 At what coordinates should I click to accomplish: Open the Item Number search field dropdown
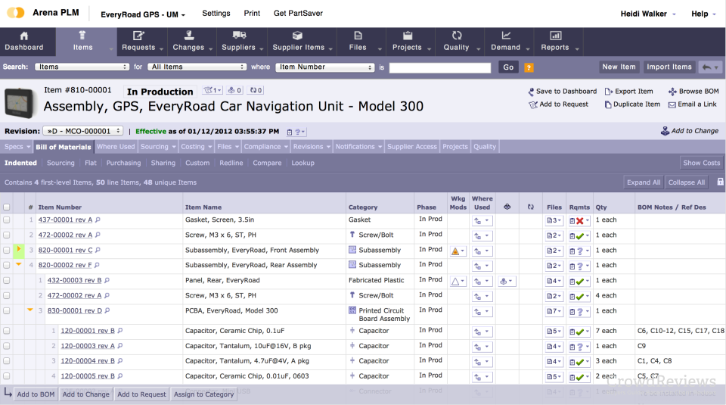(x=324, y=67)
